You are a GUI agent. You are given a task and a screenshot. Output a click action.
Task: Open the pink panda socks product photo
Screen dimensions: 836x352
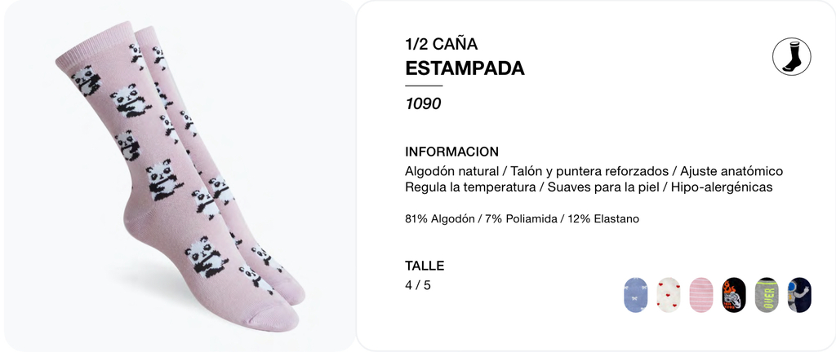pyautogui.click(x=180, y=176)
